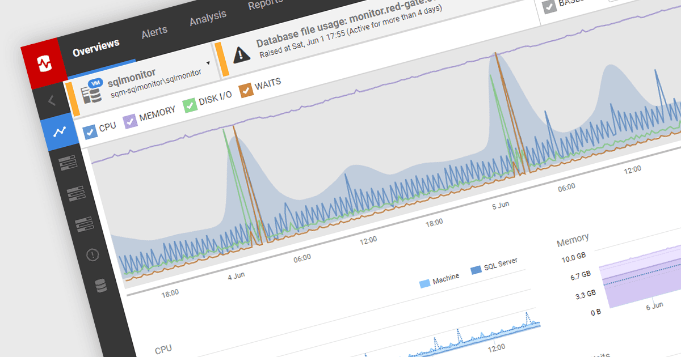Switch to the Overviews tab

(96, 48)
